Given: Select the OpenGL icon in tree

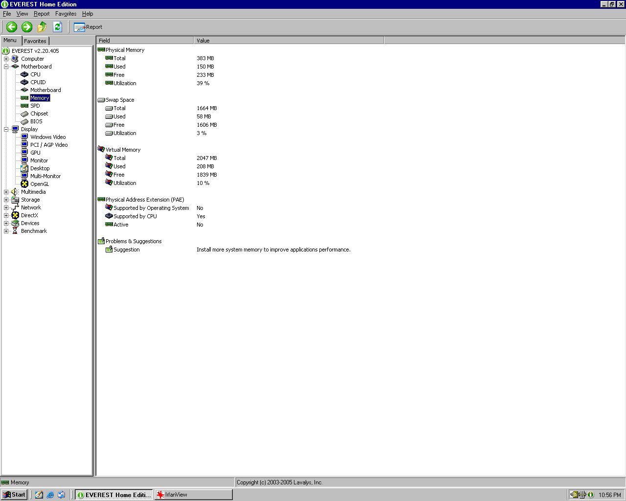Looking at the screenshot, I should 24,184.
